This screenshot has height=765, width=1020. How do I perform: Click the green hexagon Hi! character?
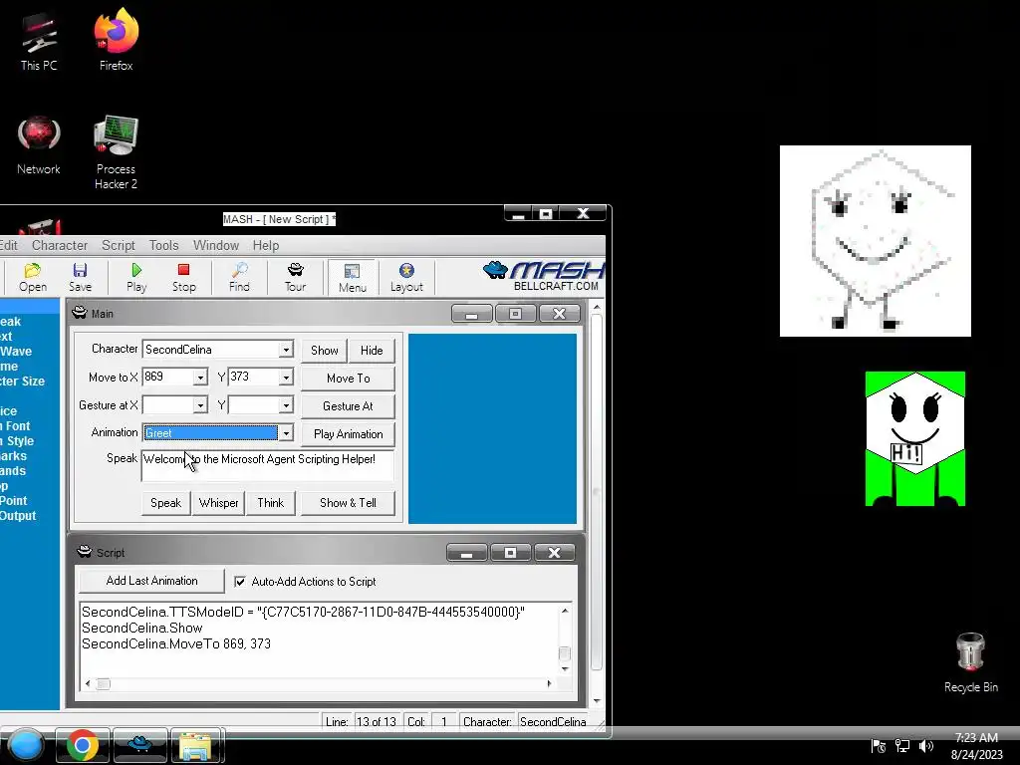915,438
